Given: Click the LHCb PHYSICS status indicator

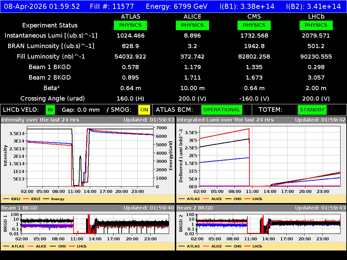Looking at the screenshot, I should (x=316, y=25).
